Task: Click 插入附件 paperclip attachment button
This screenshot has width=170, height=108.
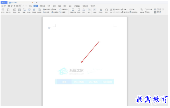Action: pos(125,12)
